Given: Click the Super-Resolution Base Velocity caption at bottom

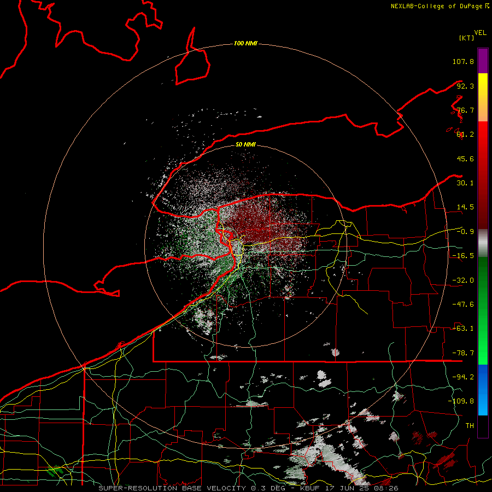Looking at the screenshot, I should click(248, 488).
